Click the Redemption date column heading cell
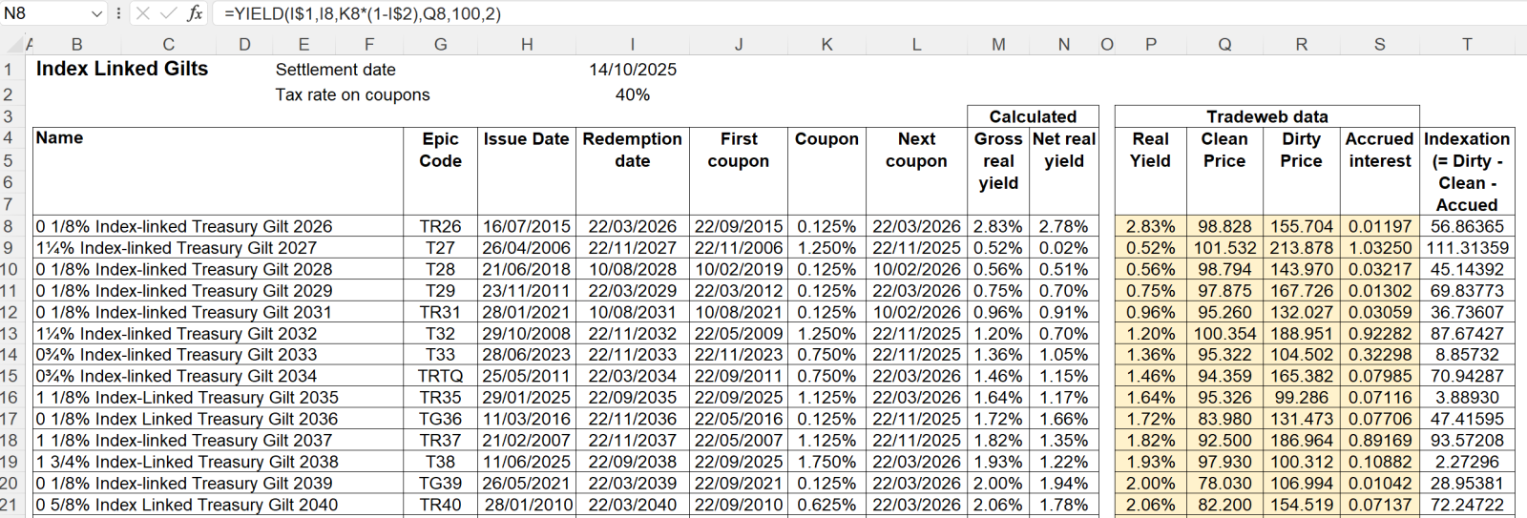 (632, 150)
